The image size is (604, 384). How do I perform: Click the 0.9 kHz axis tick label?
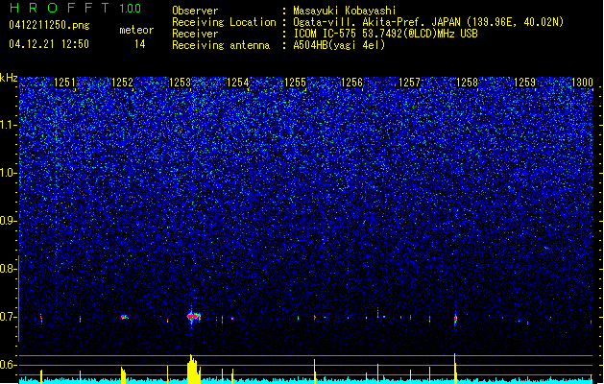coord(9,221)
